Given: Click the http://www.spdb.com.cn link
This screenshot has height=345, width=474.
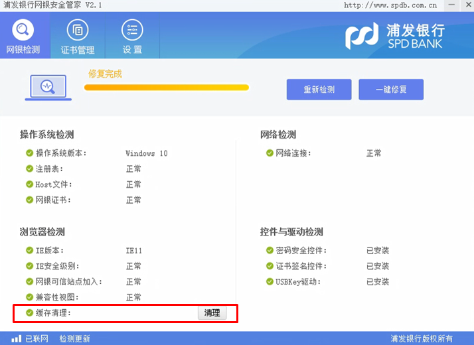Looking at the screenshot, I should [x=390, y=5].
